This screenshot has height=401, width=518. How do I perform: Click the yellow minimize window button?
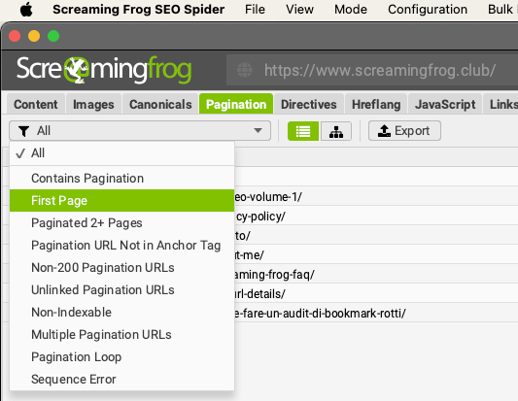tap(34, 36)
